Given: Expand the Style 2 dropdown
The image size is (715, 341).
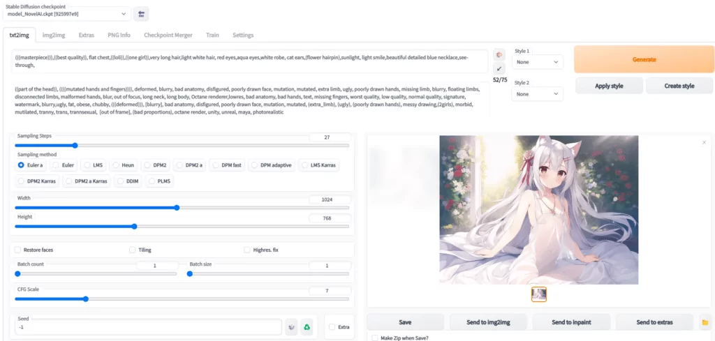Looking at the screenshot, I should point(538,93).
